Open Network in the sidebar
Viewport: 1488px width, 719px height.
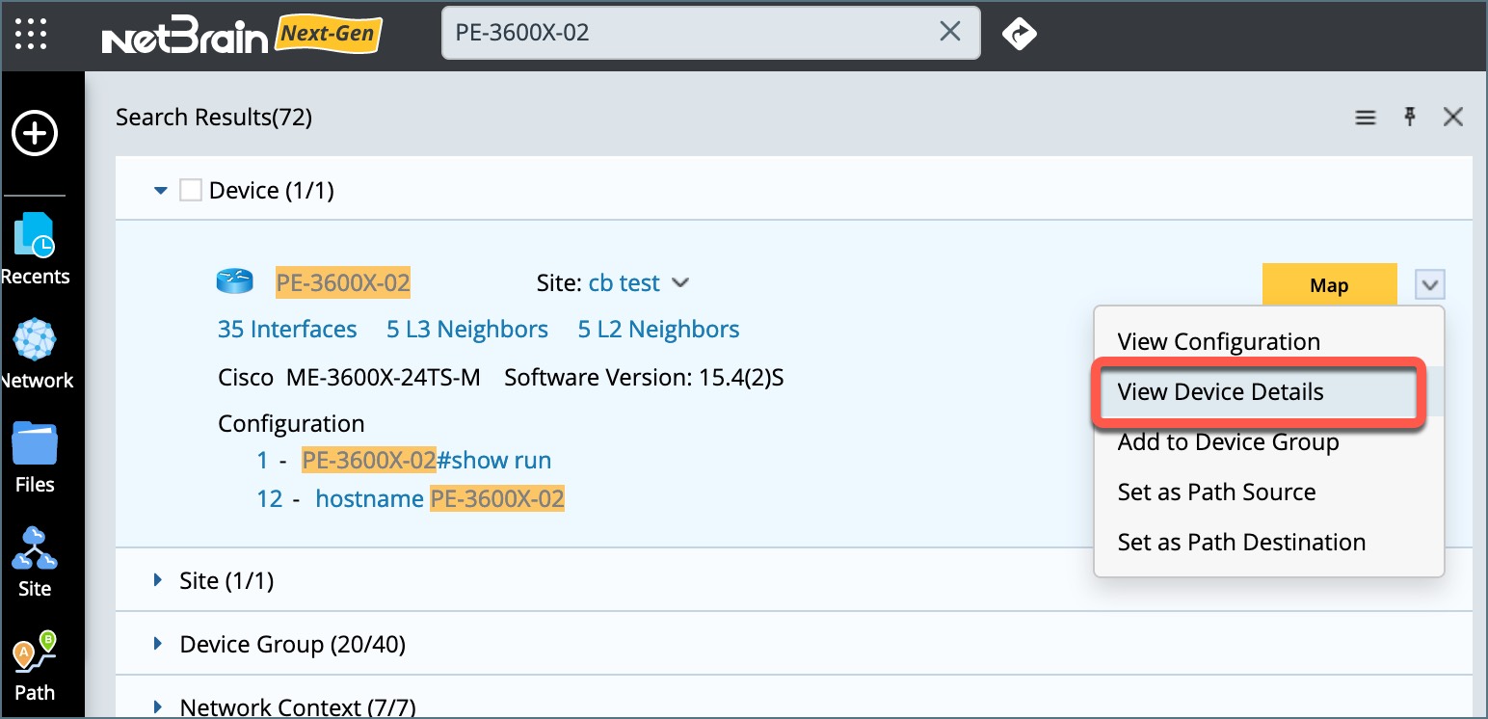[37, 354]
